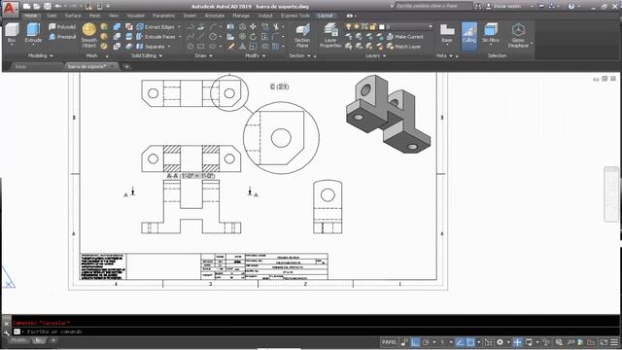Expand the Layers panel

[375, 56]
